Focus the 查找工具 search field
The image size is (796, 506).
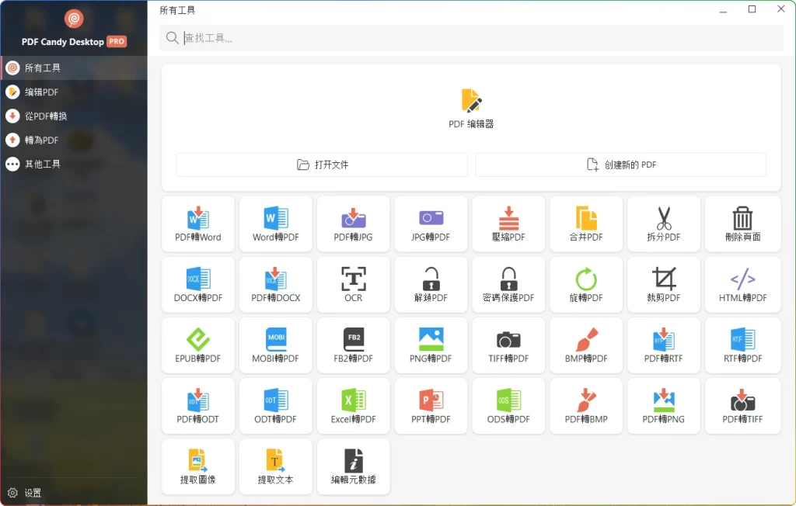[x=478, y=38]
